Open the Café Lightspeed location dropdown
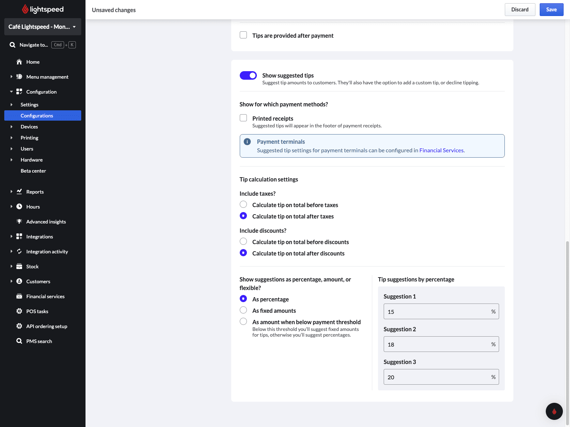The height and width of the screenshot is (427, 570). tap(42, 27)
